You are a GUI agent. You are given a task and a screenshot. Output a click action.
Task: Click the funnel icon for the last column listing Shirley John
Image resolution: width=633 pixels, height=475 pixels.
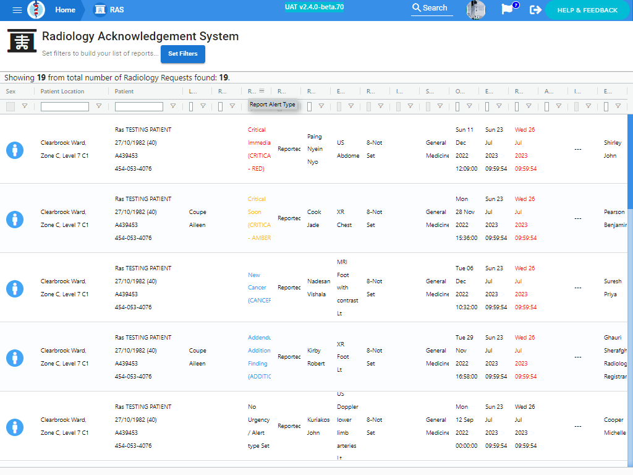618,106
